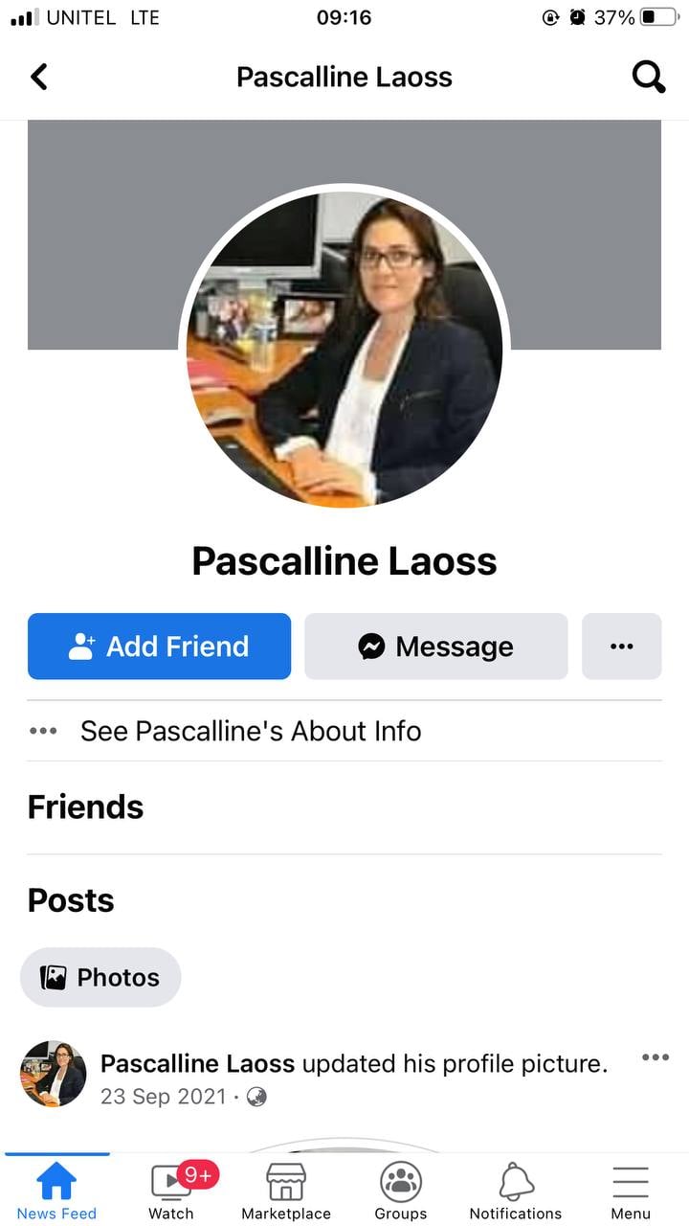View the large profile picture
689x1226 pixels.
pyautogui.click(x=344, y=349)
